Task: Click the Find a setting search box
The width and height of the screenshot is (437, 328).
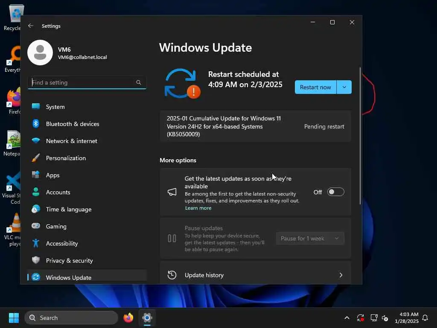Action: click(x=87, y=82)
